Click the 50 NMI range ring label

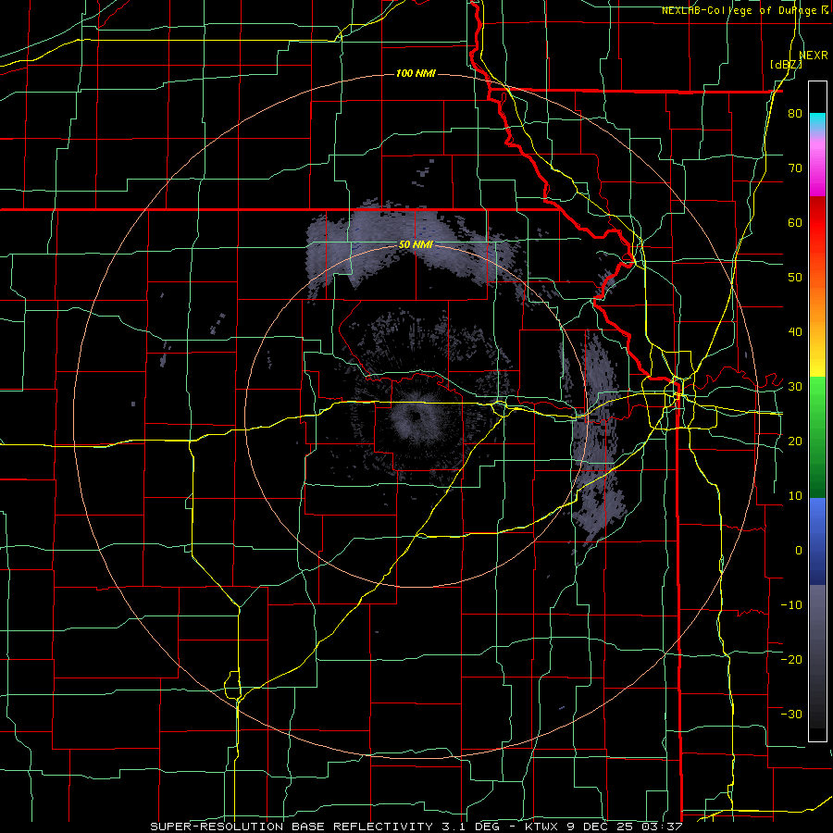pyautogui.click(x=416, y=245)
